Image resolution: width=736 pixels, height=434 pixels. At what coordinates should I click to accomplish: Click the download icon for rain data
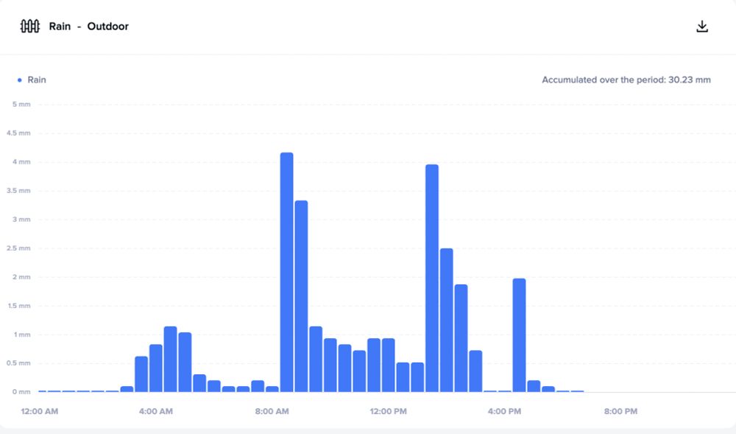[x=701, y=27]
